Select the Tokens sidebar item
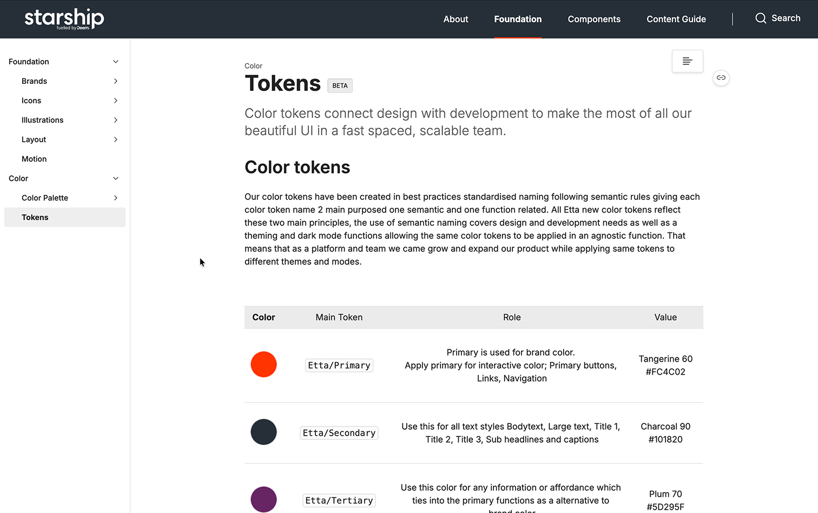The height and width of the screenshot is (513, 818). [x=65, y=217]
